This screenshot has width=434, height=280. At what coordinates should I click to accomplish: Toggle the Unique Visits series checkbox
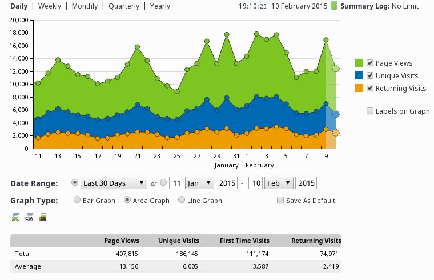click(370, 75)
